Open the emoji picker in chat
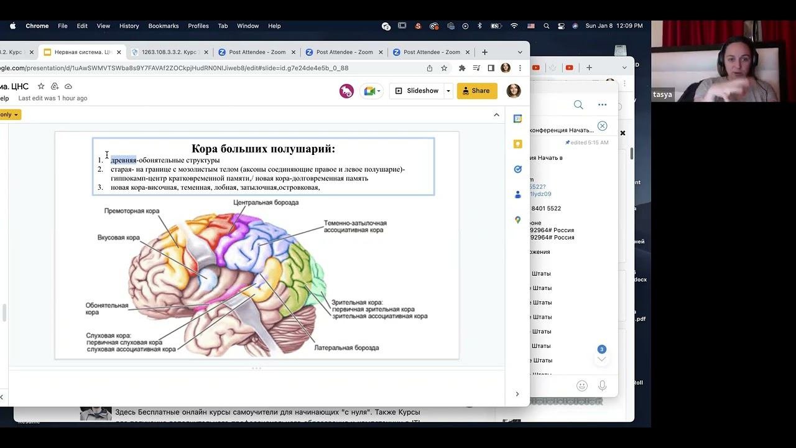796x448 pixels. 582,386
